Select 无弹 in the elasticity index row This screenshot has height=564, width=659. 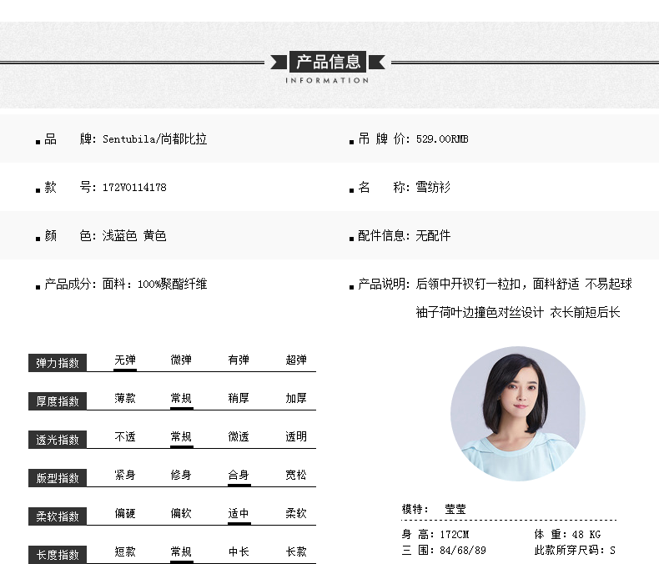(125, 360)
